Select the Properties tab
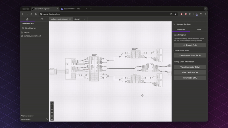Viewport: 228px width, 128px height. 181,30
